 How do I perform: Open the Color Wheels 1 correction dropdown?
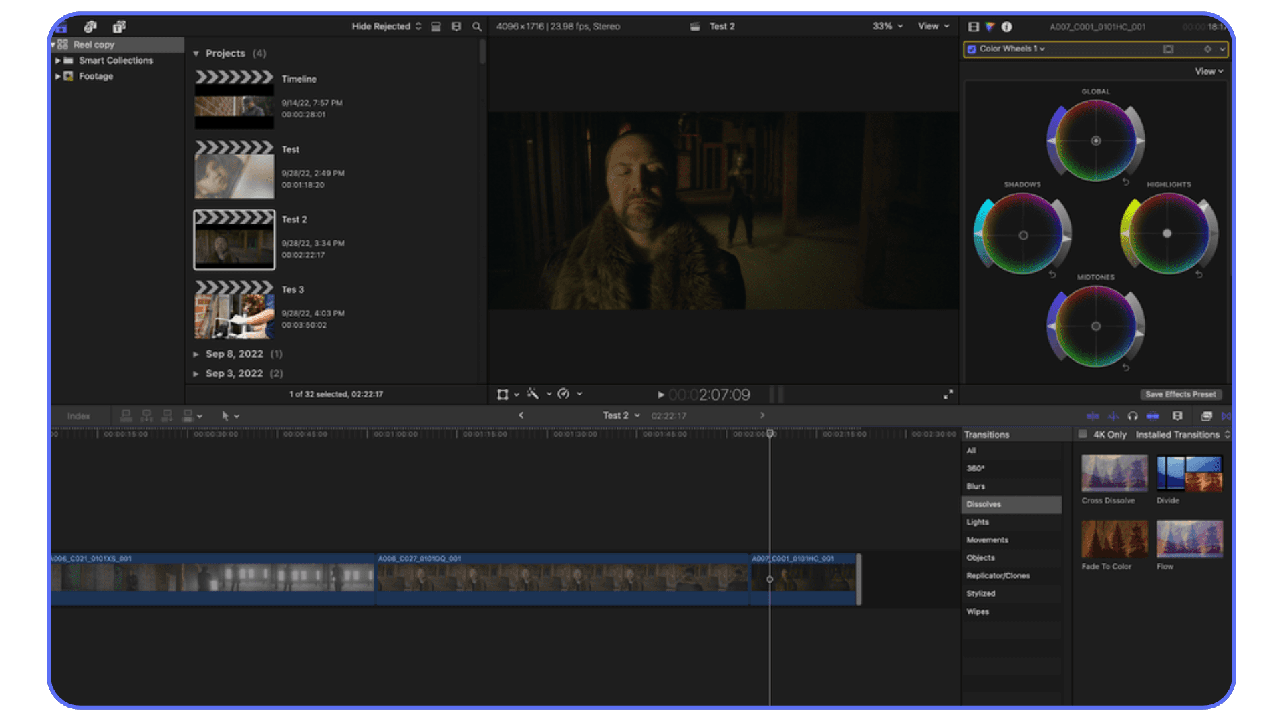pos(1012,49)
